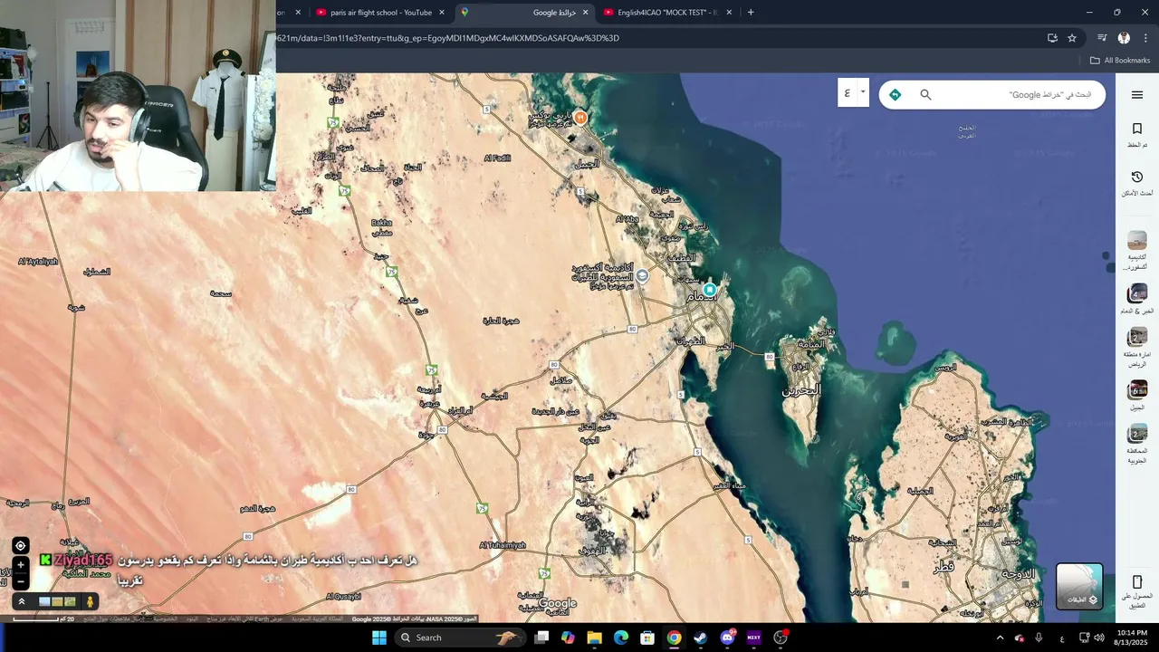The width and height of the screenshot is (1159, 652).
Task: Collapse the imagery controls double-chevron
Action: click(21, 601)
